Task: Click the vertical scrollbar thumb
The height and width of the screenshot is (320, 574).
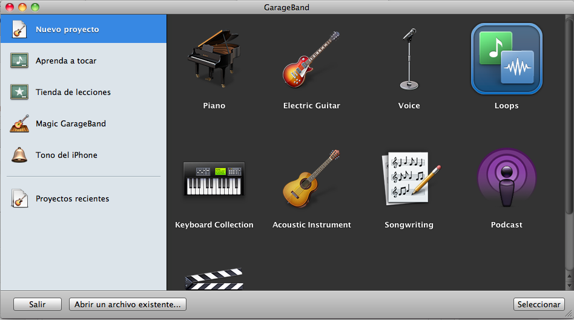Action: pyautogui.click(x=569, y=116)
